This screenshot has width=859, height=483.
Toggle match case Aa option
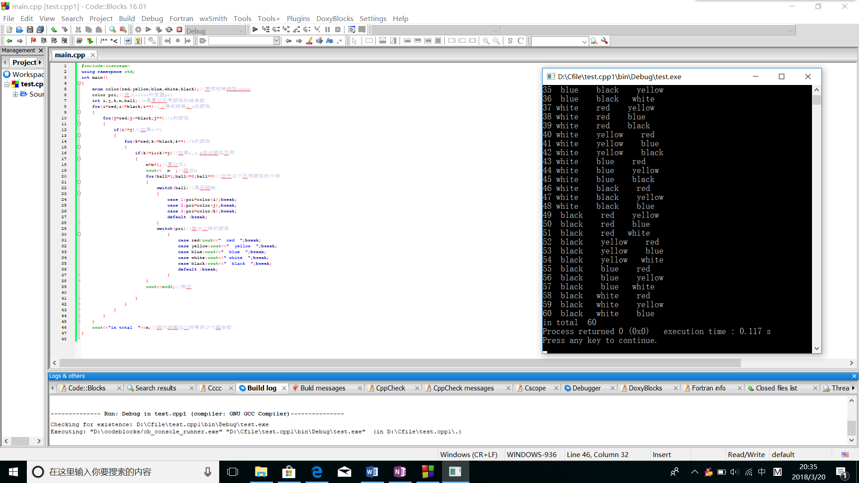pos(330,41)
